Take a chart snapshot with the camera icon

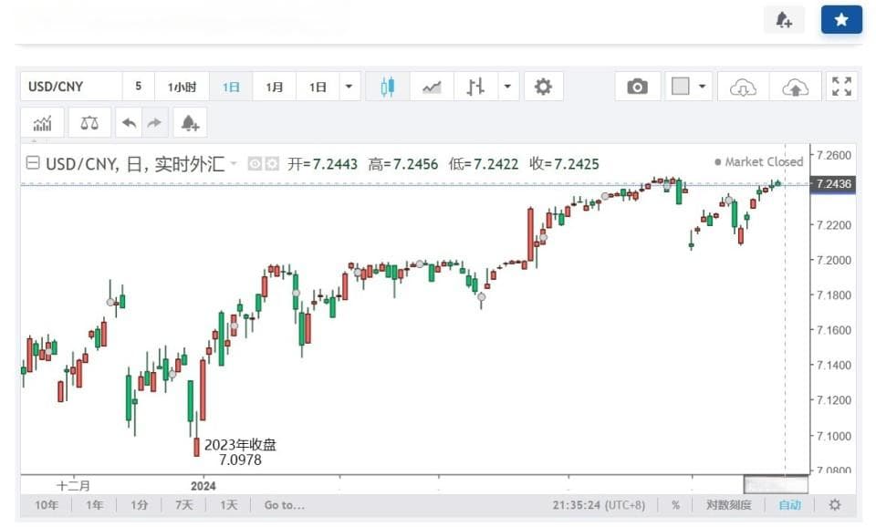coord(638,87)
